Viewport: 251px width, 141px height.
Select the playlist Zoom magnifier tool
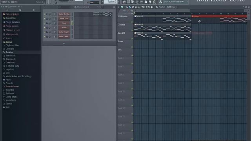coord(149,7)
